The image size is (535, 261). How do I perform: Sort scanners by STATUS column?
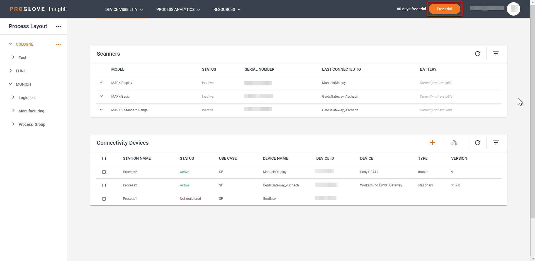click(x=209, y=69)
